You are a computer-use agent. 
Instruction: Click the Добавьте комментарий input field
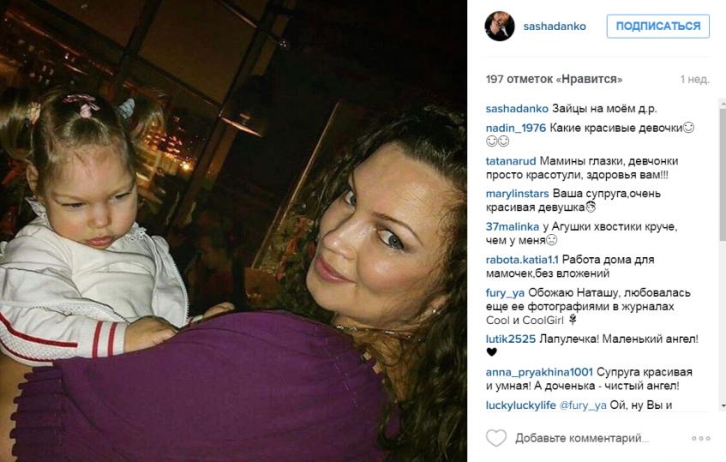click(582, 438)
